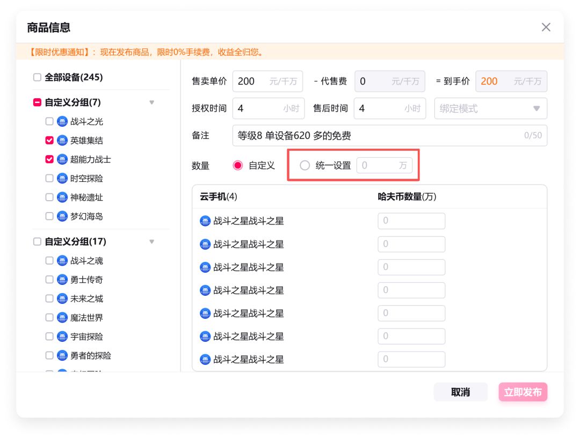Check the 全部设备(245) checkbox
The image size is (580, 439).
[37, 77]
